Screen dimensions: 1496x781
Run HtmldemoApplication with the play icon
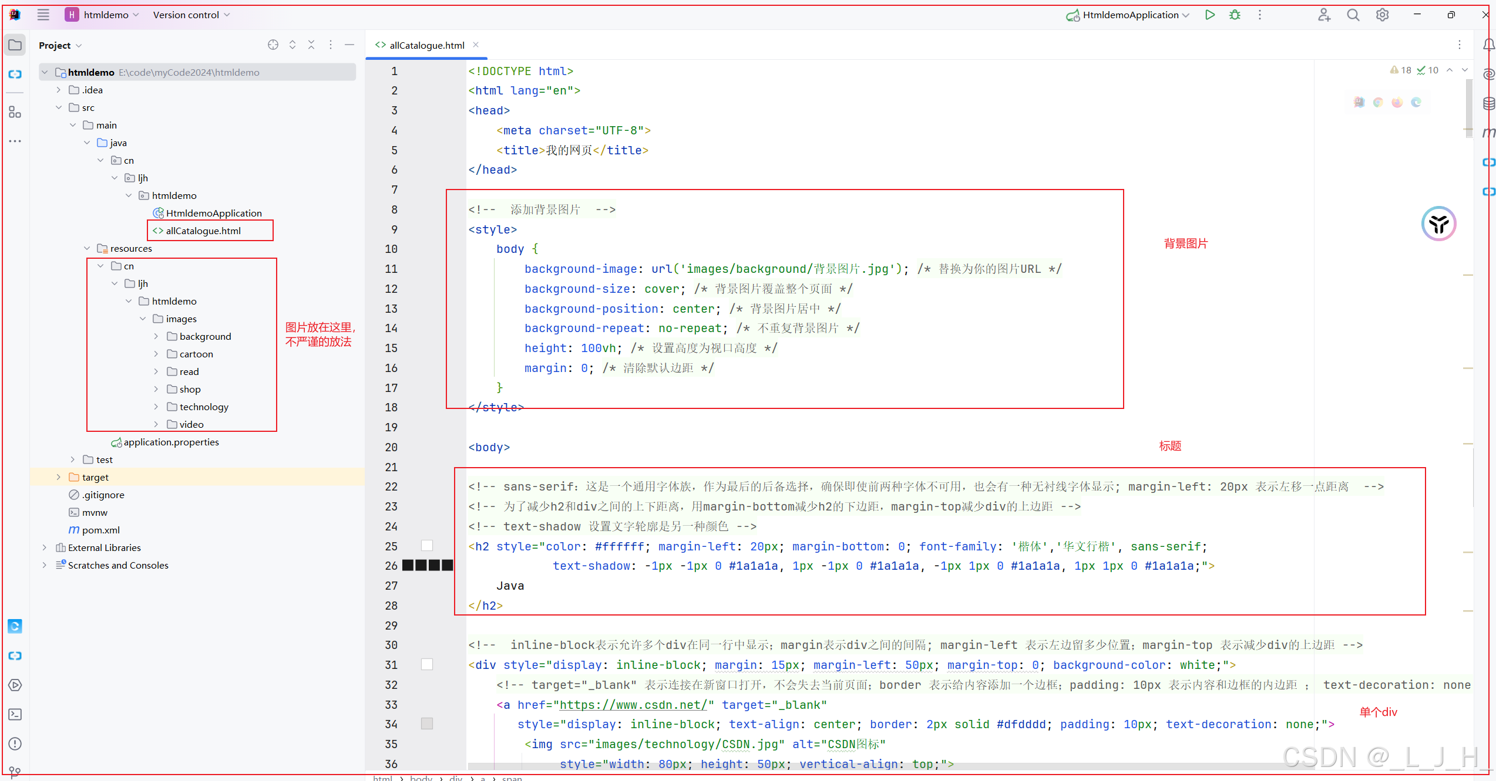pyautogui.click(x=1209, y=15)
